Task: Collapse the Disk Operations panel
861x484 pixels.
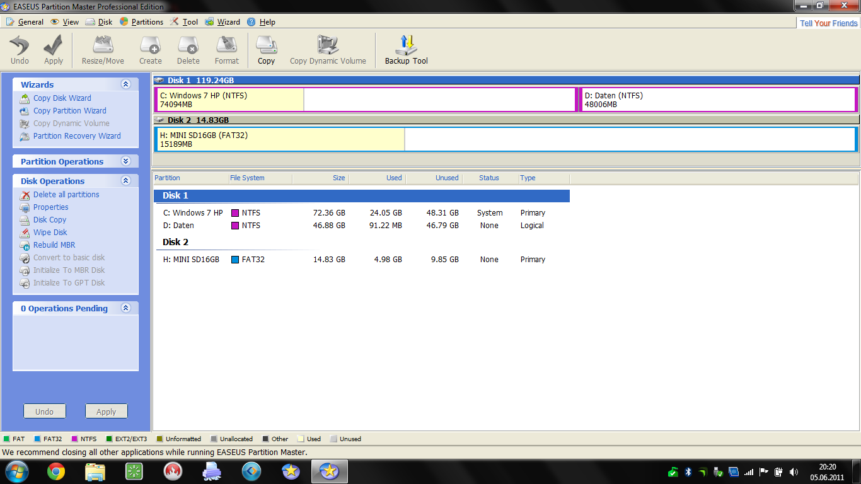Action: pyautogui.click(x=125, y=181)
